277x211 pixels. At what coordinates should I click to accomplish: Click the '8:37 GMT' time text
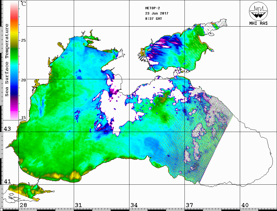tap(153, 19)
